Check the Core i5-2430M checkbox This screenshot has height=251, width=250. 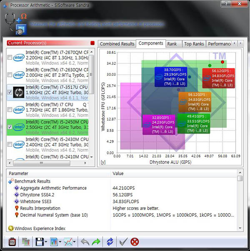pyautogui.click(x=10, y=144)
